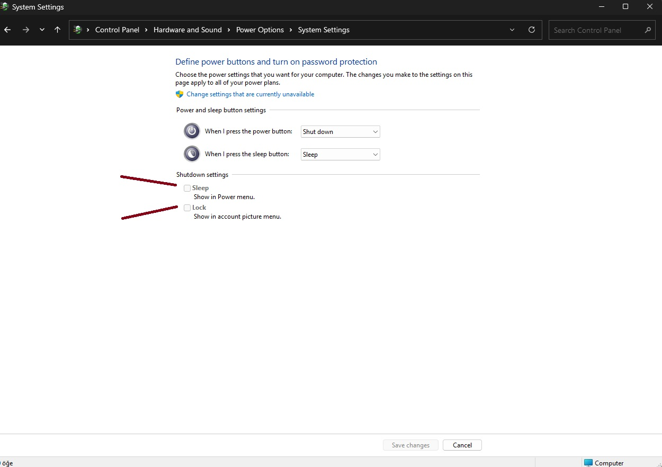
Task: Click the Computer icon in status bar
Action: pos(588,463)
